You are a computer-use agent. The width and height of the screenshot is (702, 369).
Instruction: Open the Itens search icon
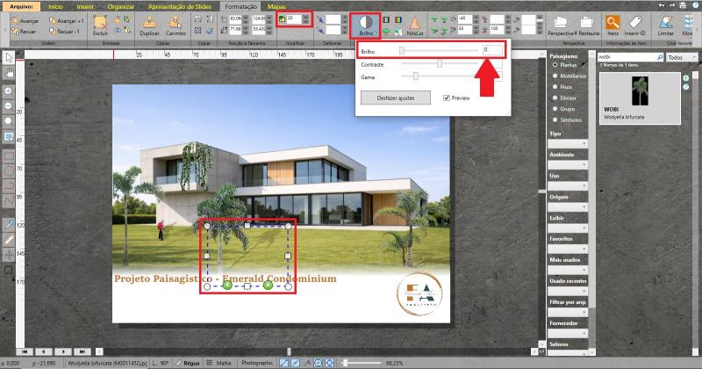tap(612, 22)
